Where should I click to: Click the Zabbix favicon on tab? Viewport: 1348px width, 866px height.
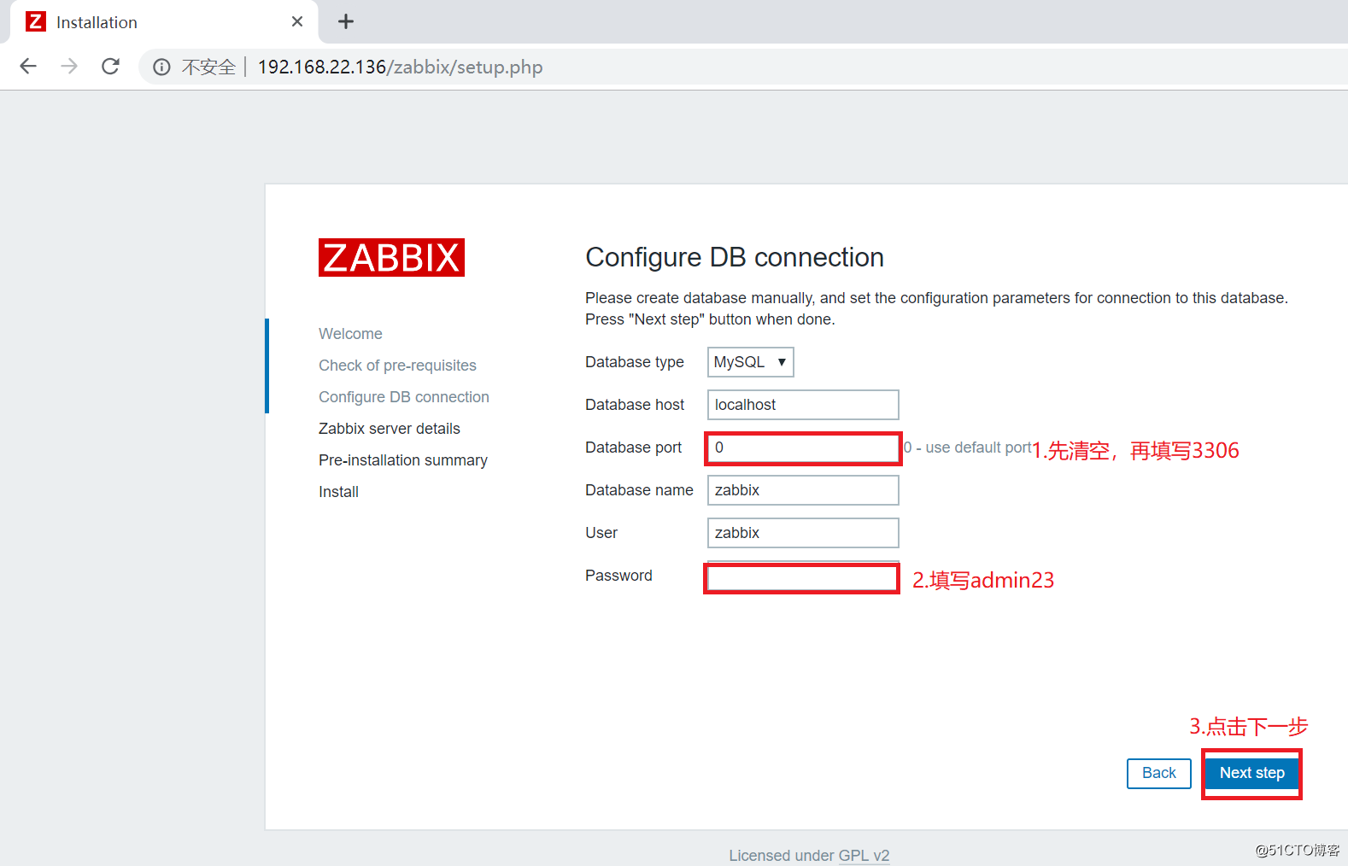[36, 21]
